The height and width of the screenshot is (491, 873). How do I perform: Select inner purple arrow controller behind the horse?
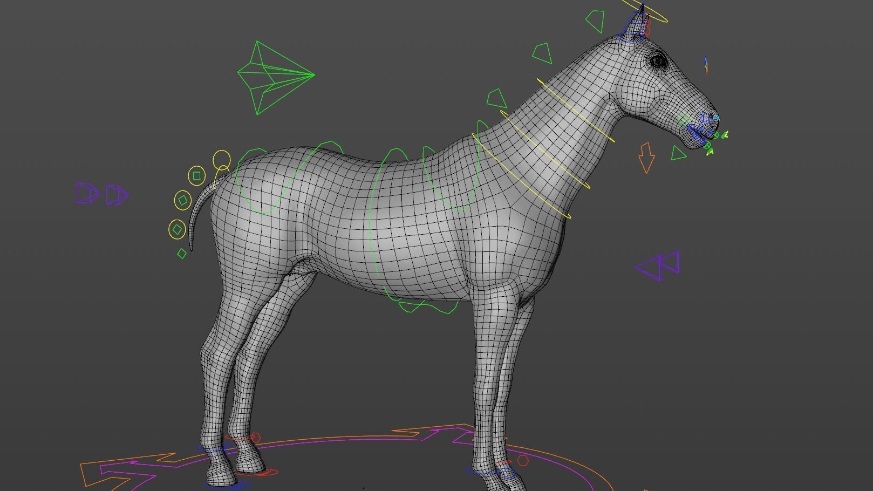tap(117, 195)
